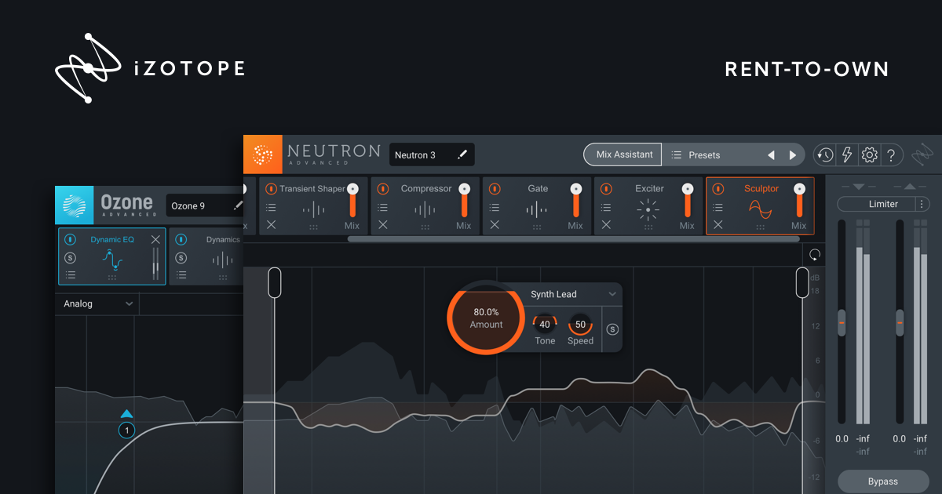942x494 pixels.
Task: Click the lightning bolt icon in Neutron
Action: [x=847, y=154]
